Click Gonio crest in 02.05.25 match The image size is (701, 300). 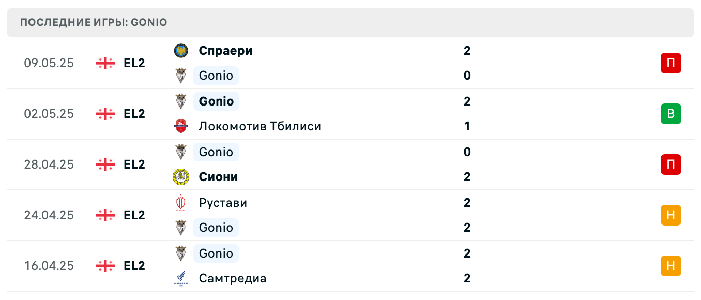(x=181, y=101)
